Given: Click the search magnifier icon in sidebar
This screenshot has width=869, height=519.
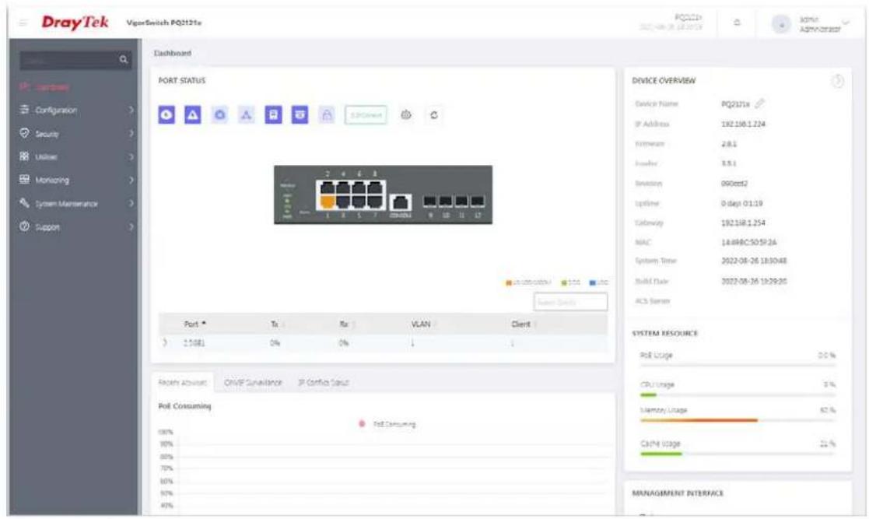Looking at the screenshot, I should click(x=124, y=59).
